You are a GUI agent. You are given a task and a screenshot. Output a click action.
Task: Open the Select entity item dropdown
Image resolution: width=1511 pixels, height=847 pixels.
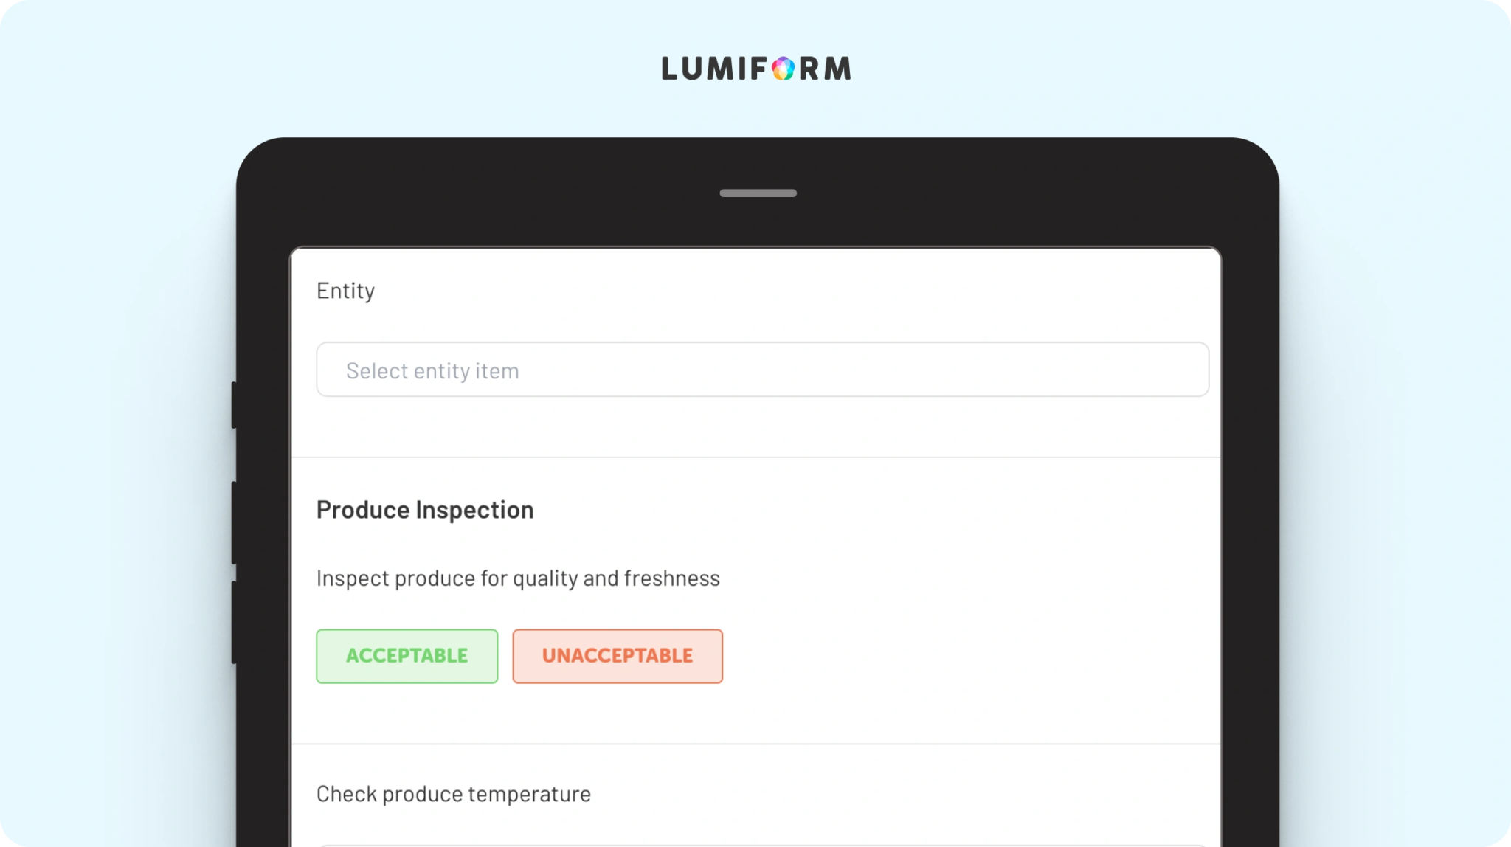click(x=762, y=370)
